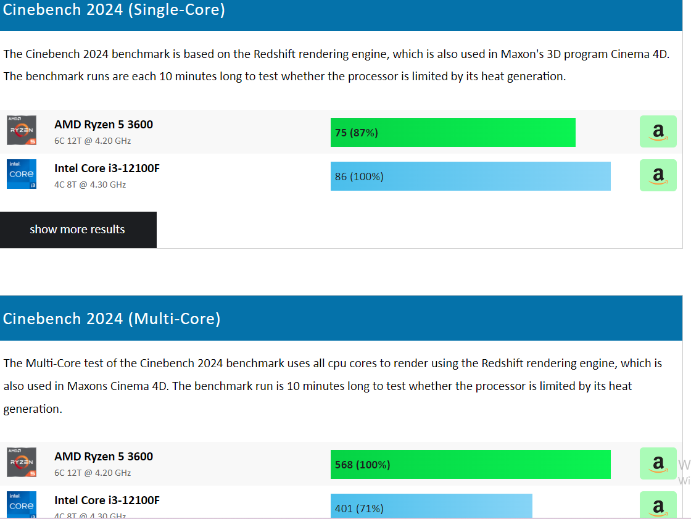Click the AMD Ryzen 5 3600 Multi-Core name
Screen dimensions: 691x519
point(104,457)
